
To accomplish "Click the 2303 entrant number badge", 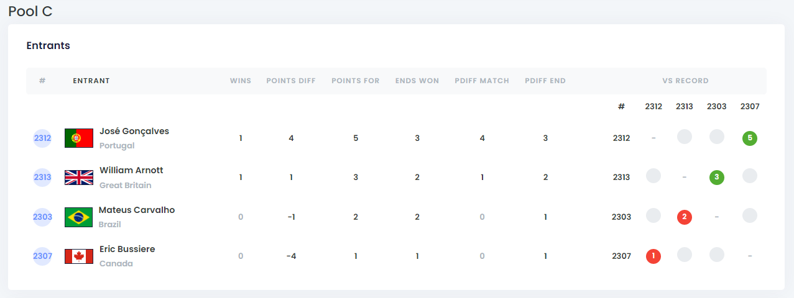I will pos(42,217).
